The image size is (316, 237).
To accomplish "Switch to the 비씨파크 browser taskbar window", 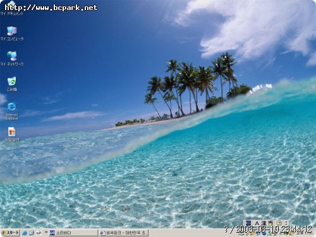I will click(124, 233).
